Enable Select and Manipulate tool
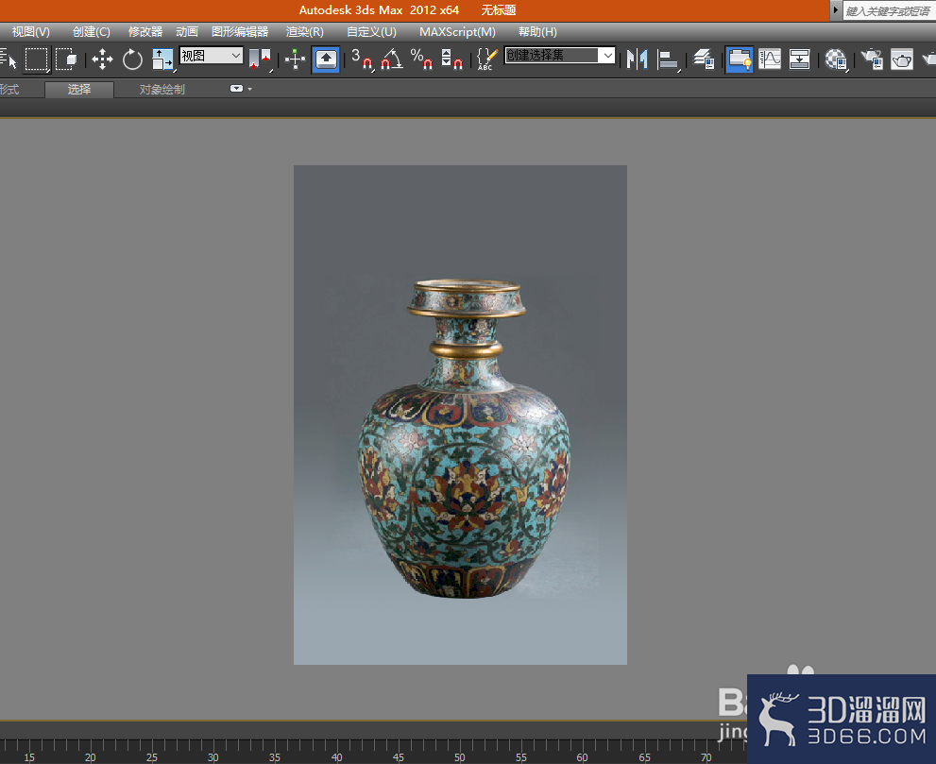The height and width of the screenshot is (764, 936). click(x=295, y=59)
